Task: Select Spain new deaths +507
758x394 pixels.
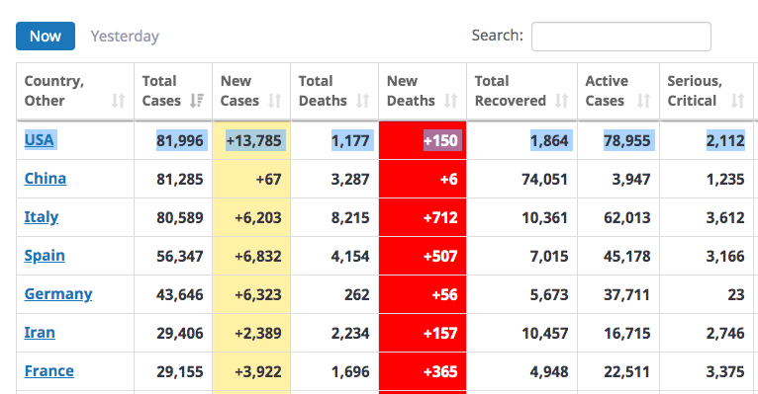Action: tap(440, 256)
